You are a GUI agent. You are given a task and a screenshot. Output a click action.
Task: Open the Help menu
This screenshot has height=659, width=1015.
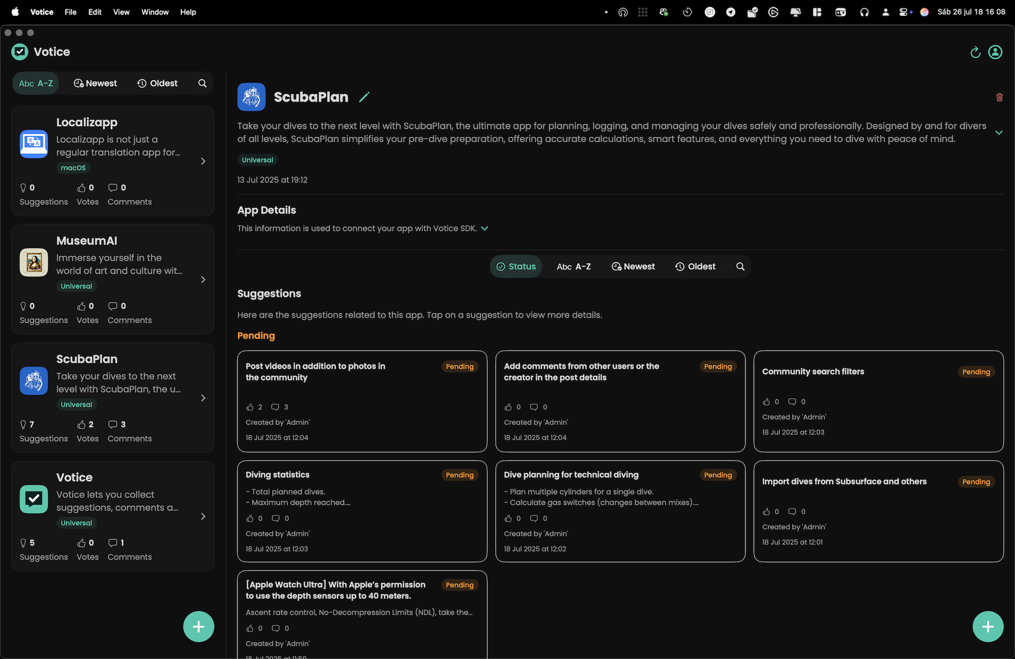click(x=188, y=12)
